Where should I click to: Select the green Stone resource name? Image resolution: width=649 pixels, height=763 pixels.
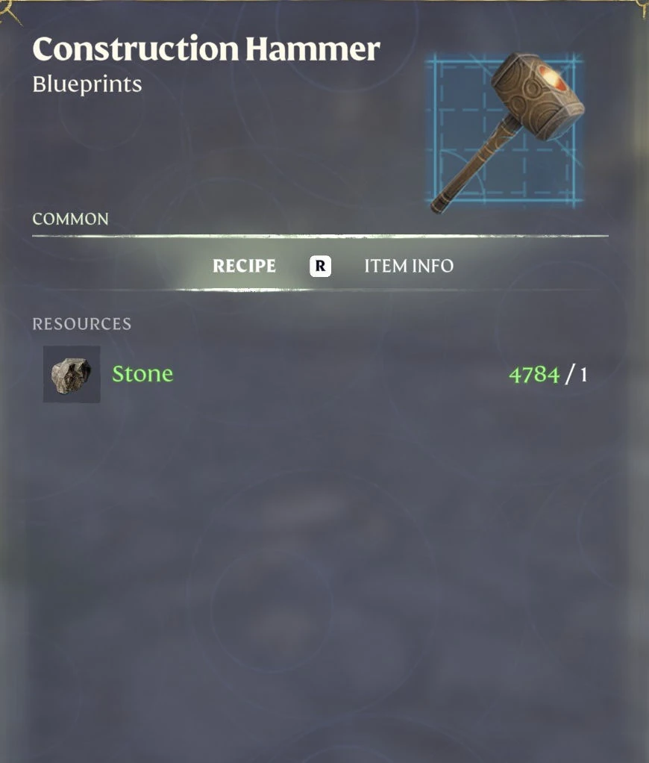click(142, 374)
